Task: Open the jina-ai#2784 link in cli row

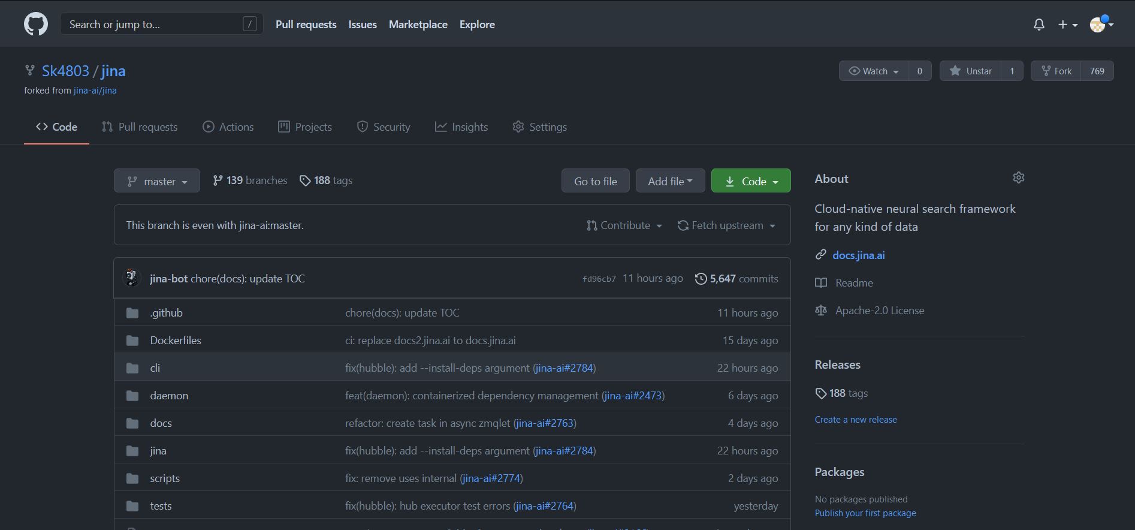Action: coord(564,368)
